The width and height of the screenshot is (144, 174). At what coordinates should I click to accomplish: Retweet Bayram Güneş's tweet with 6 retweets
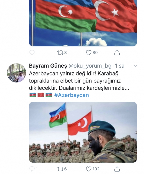click(x=60, y=169)
